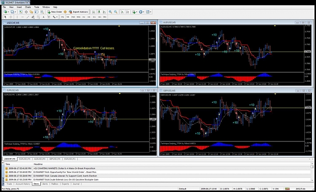
Task: Set timeframe to D1
Action: pyautogui.click(x=95, y=17)
